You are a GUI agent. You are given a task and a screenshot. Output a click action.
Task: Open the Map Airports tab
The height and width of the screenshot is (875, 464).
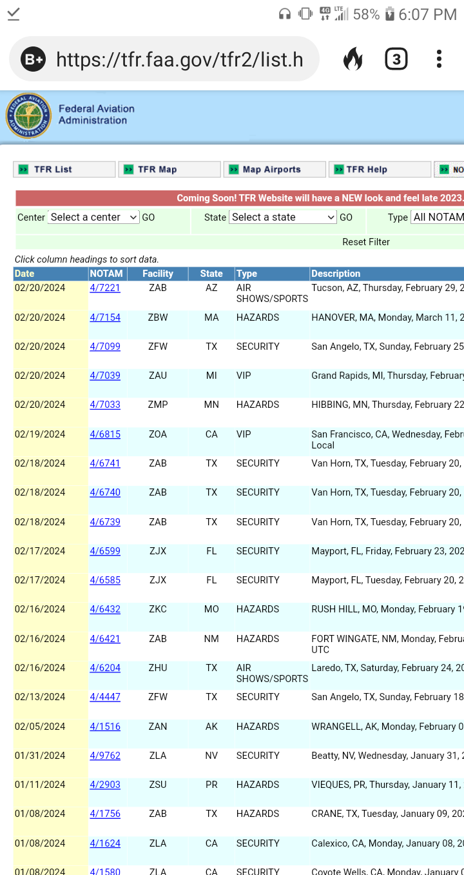click(x=275, y=169)
